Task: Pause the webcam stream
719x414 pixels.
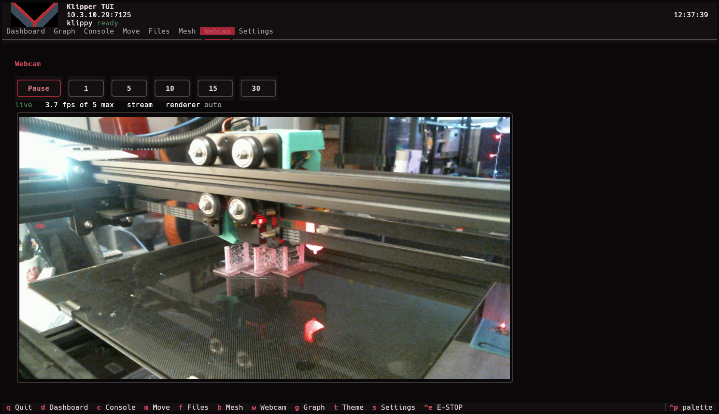Action: tap(39, 88)
